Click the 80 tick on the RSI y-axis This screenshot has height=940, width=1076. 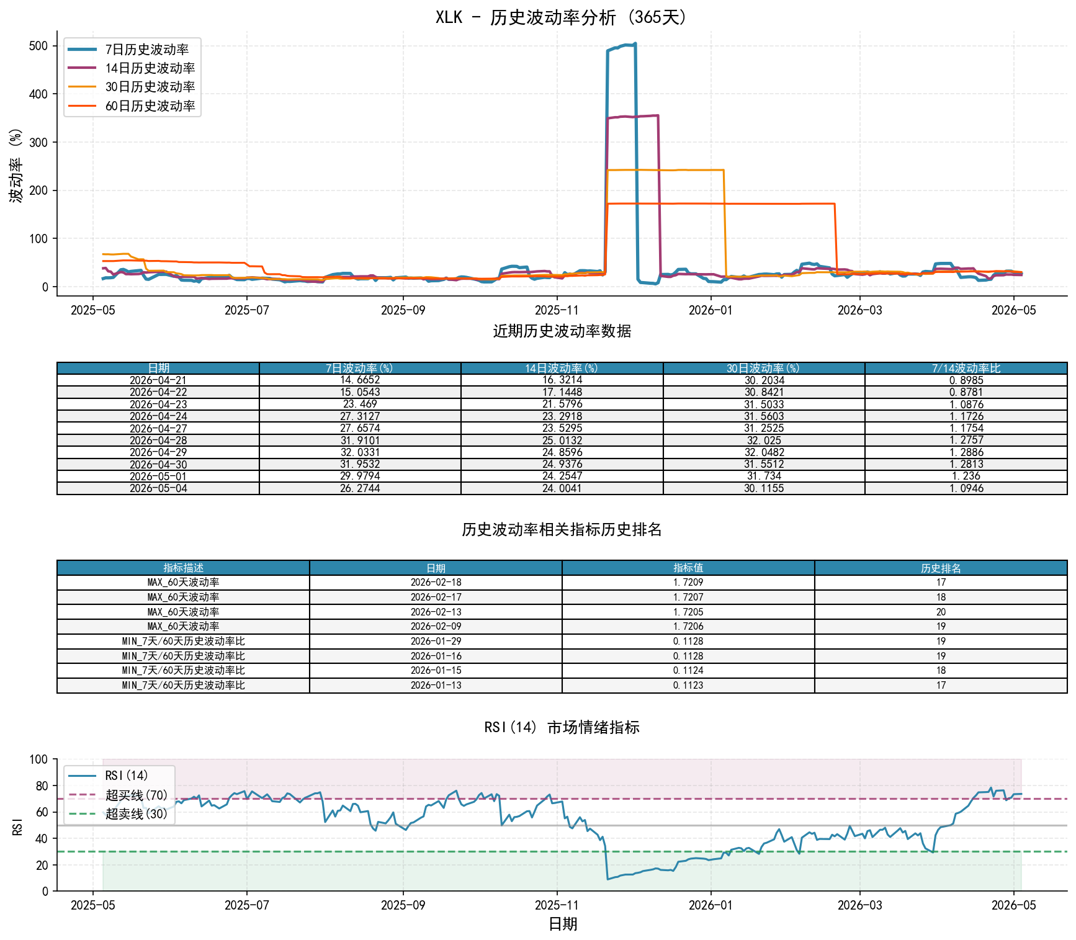(x=42, y=786)
